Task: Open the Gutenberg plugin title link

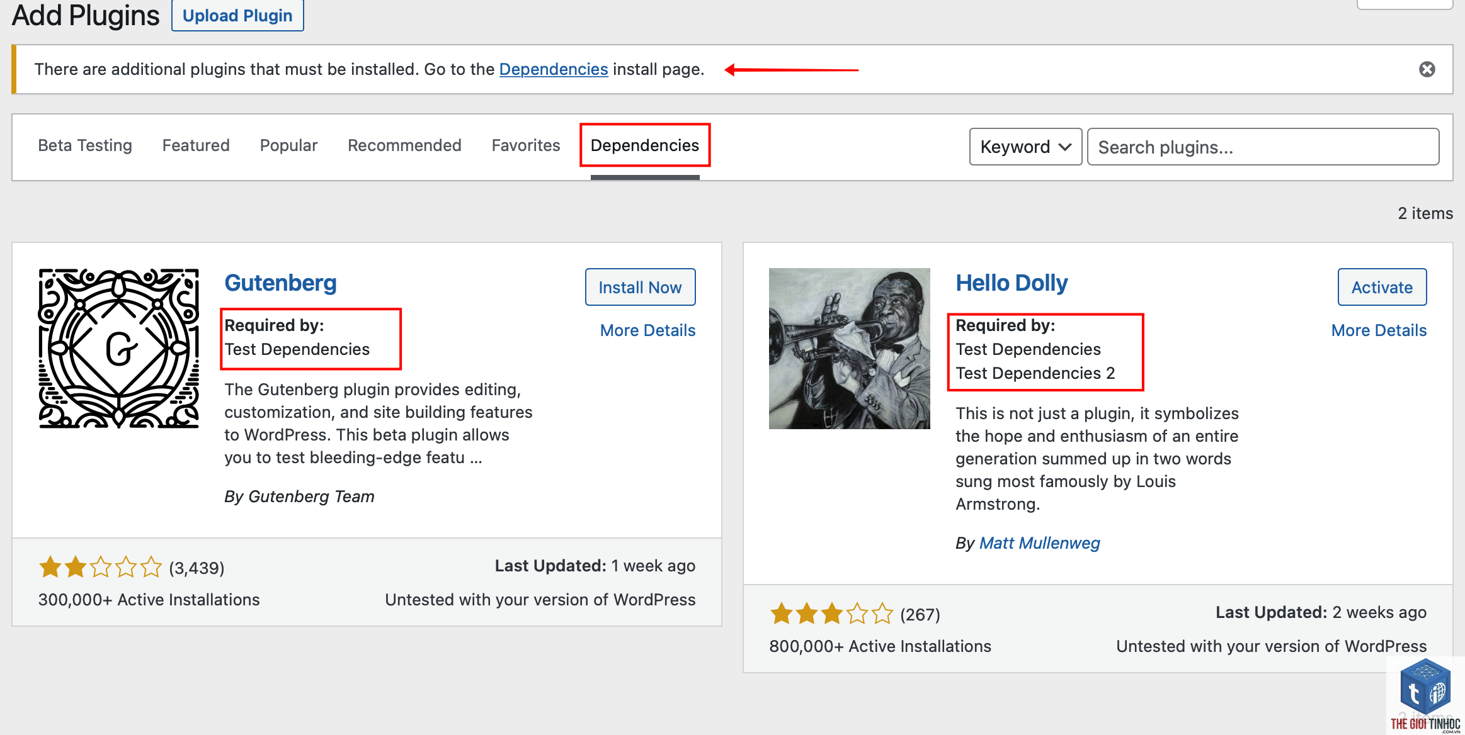Action: (x=280, y=283)
